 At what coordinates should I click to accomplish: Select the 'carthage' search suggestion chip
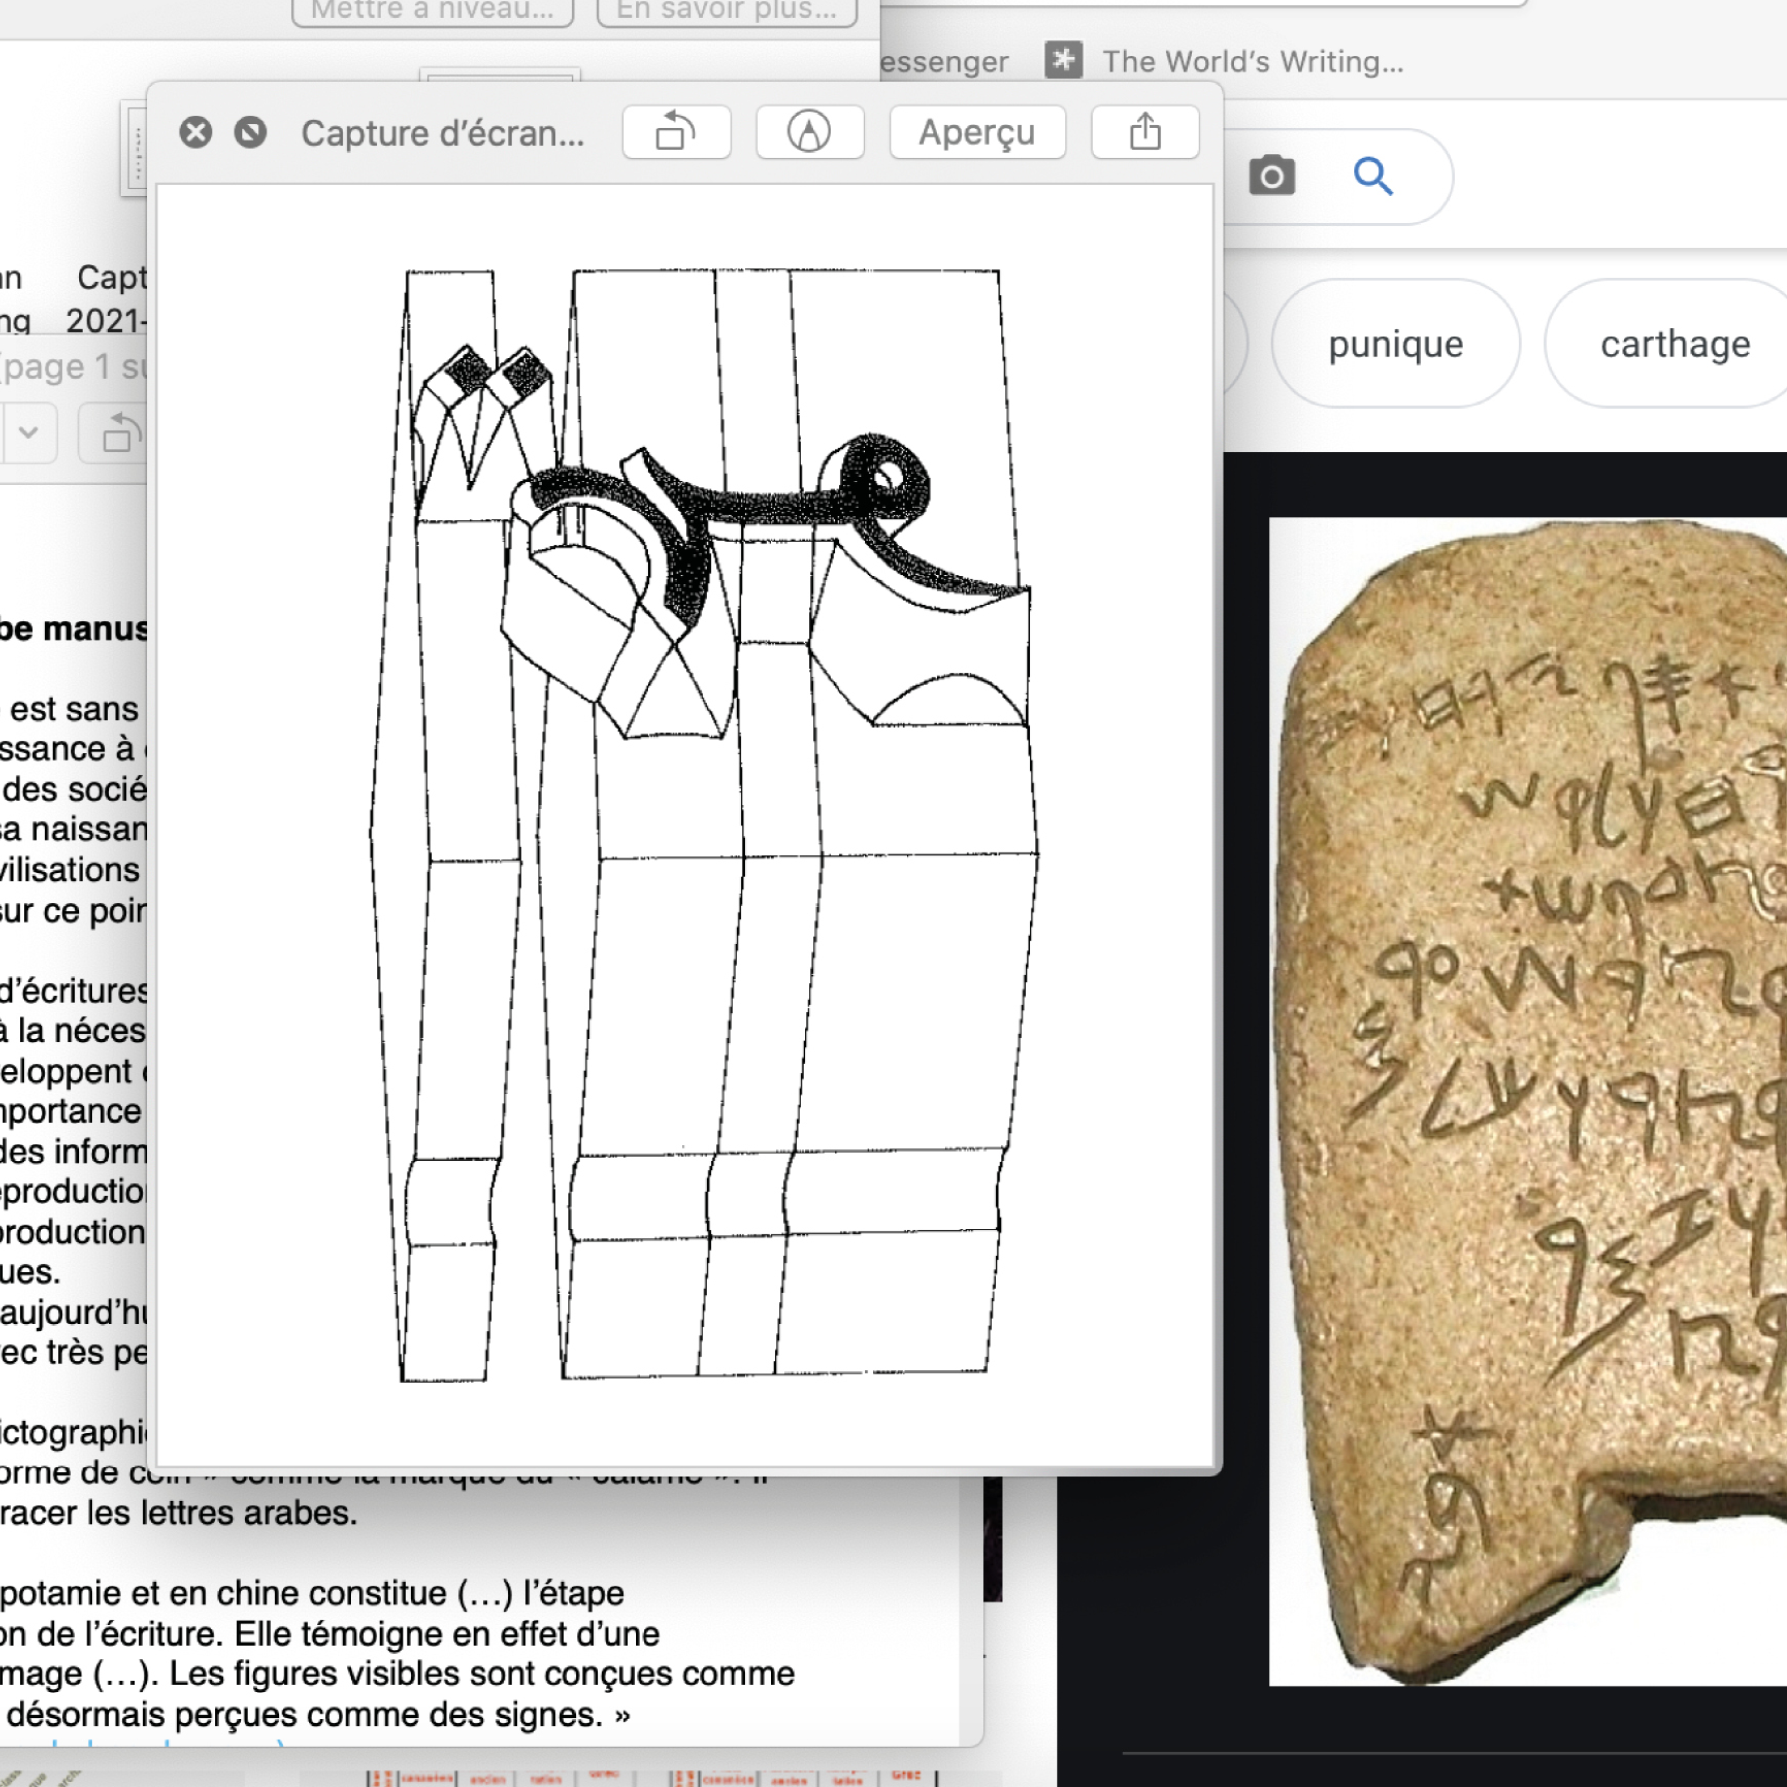pyautogui.click(x=1674, y=344)
